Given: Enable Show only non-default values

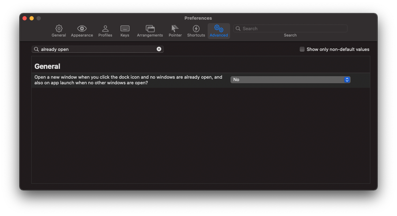Looking at the screenshot, I should pyautogui.click(x=302, y=49).
